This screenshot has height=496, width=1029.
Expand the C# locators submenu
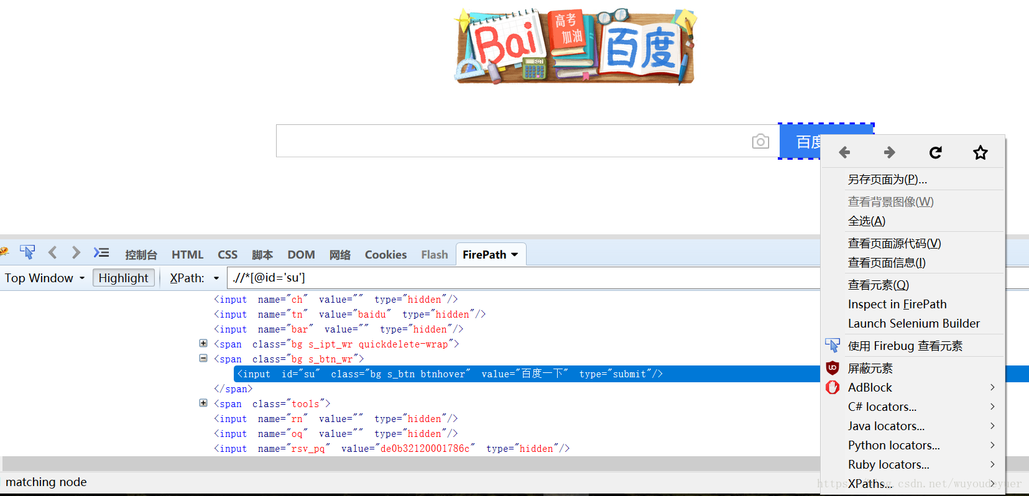[913, 407]
